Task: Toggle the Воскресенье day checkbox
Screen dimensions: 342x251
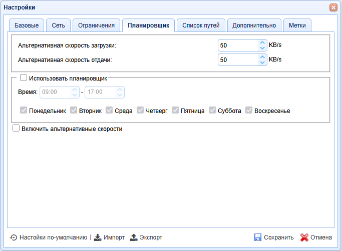Action: (x=248, y=110)
